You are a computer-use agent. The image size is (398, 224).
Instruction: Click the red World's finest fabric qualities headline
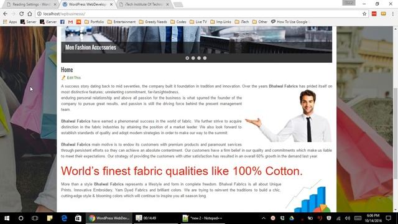182,171
